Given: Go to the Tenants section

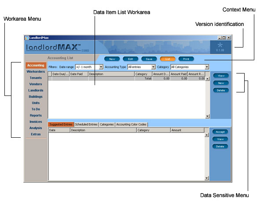Looking at the screenshot, I should point(36,78).
